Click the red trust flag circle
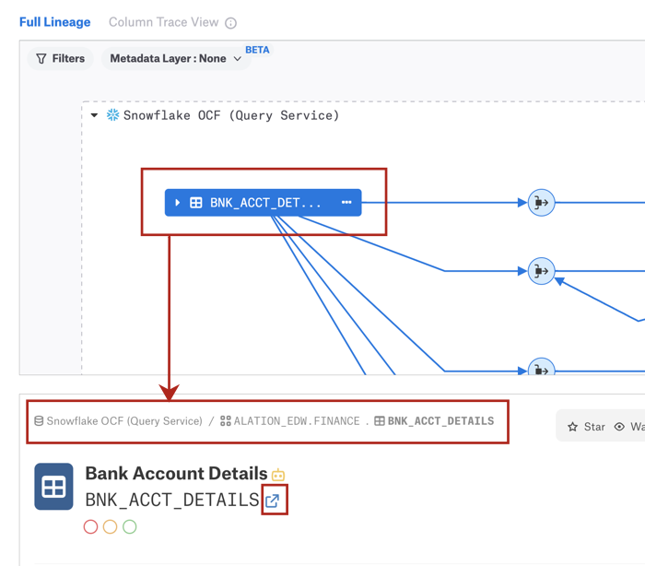Image resolution: width=645 pixels, height=566 pixels. tap(90, 526)
